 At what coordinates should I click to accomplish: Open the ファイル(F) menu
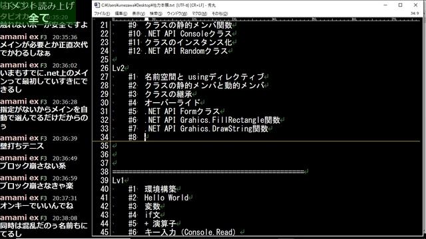click(102, 13)
